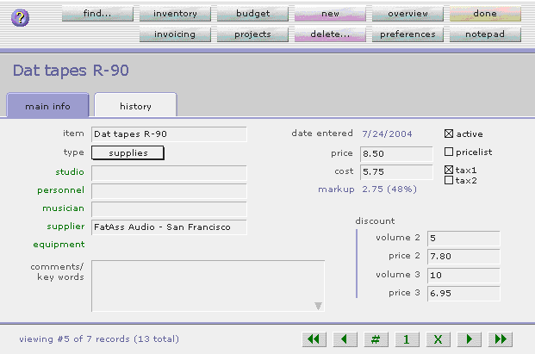The width and height of the screenshot is (535, 354).
Task: Open the projects section
Action: (x=252, y=34)
